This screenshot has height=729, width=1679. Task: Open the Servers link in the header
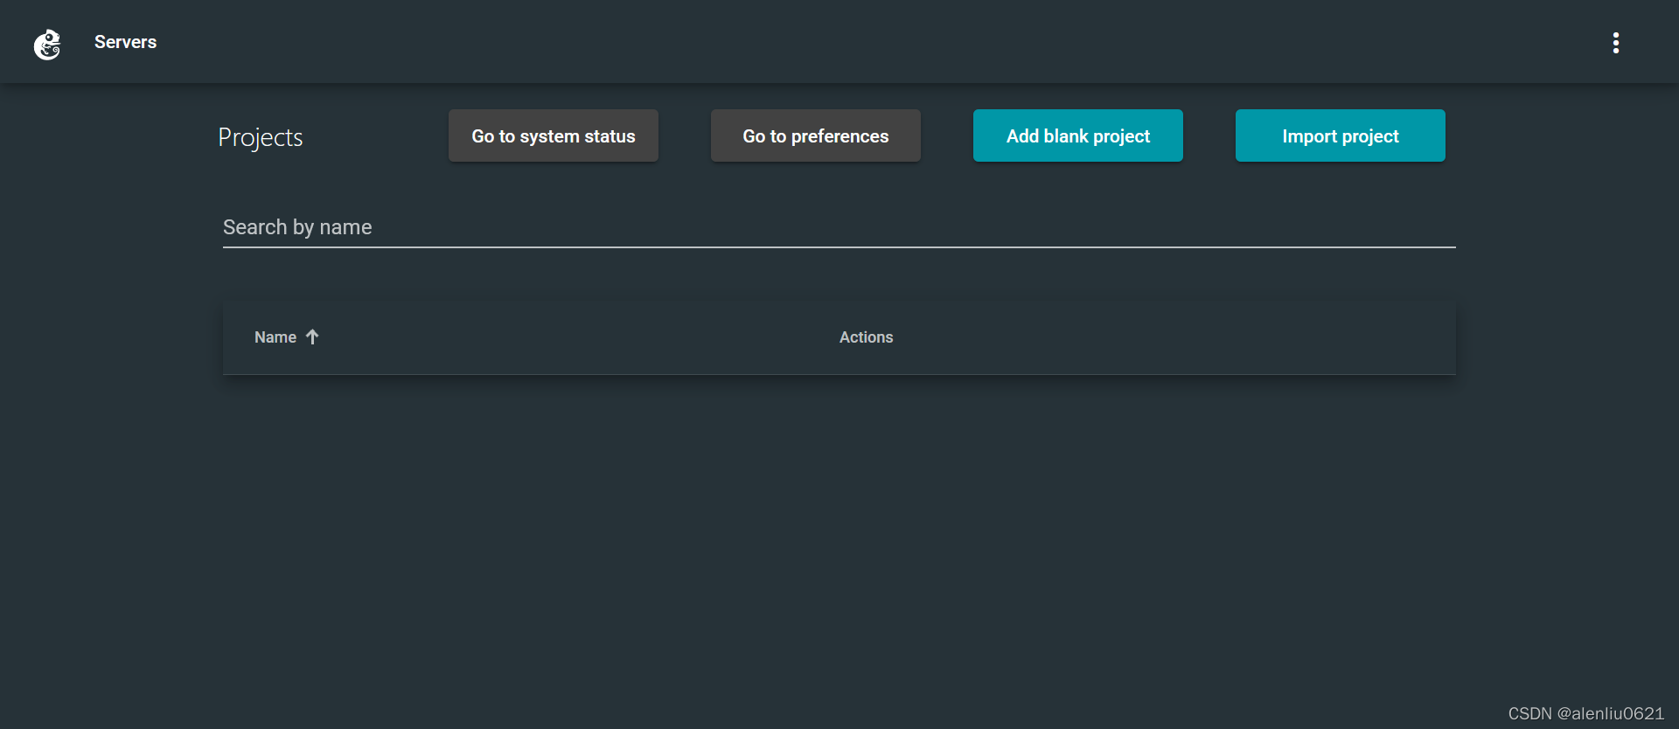point(125,42)
